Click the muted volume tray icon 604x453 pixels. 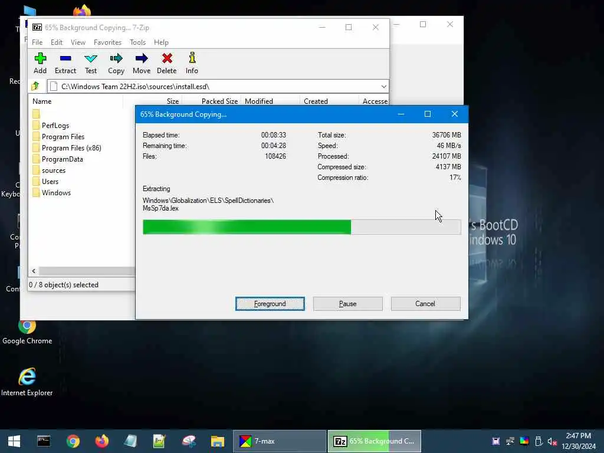click(x=552, y=441)
